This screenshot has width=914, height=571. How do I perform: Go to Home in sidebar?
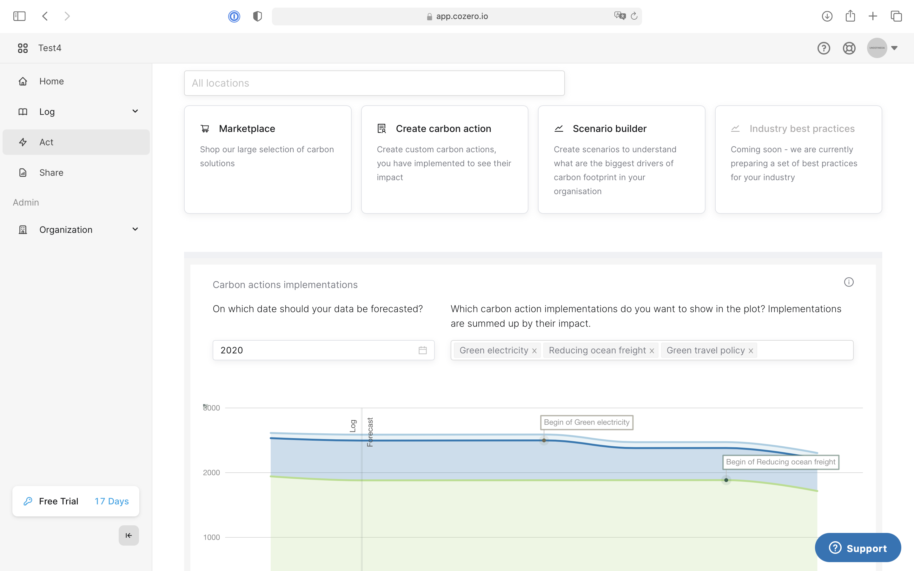pos(51,81)
